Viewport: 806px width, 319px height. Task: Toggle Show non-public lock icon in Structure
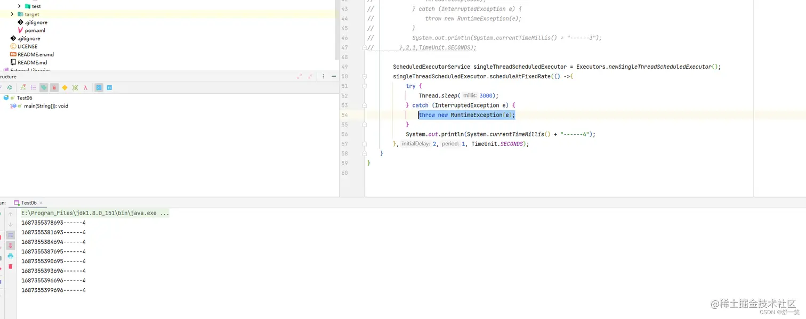click(x=54, y=87)
